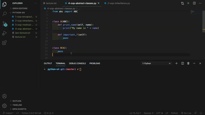The height and width of the screenshot is (115, 205).
Task: Open 4-oop-abstract-... file in explorer
Action: coord(24,29)
